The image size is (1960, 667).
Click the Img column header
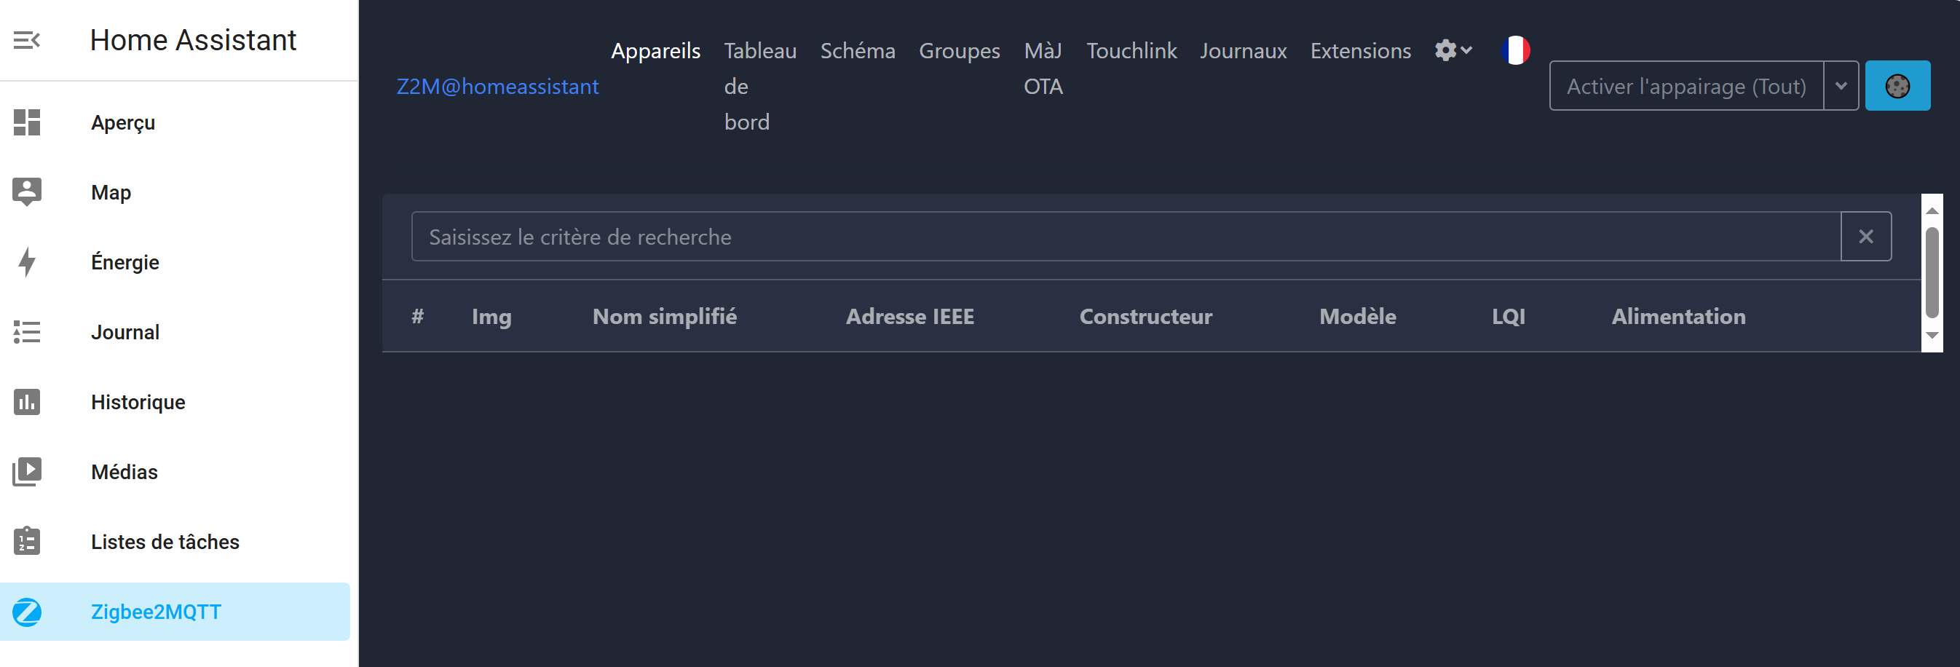491,316
